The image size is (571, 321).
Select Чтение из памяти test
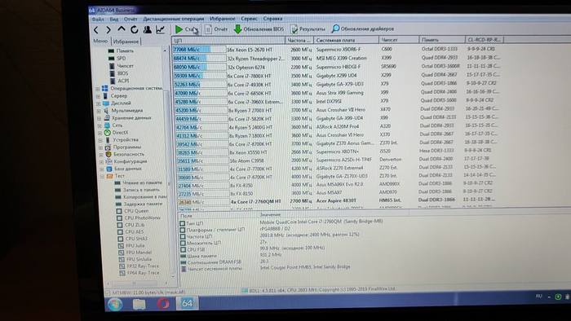142,182
